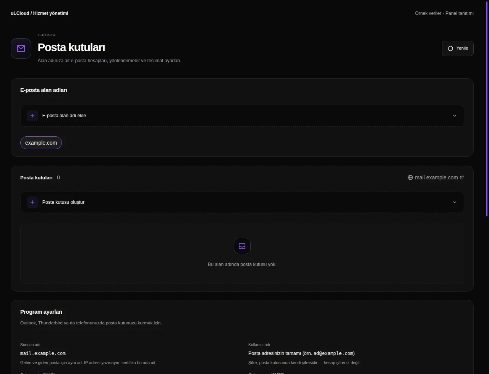Click the external-link icon after mail.example.com
This screenshot has width=489, height=374.
(462, 177)
